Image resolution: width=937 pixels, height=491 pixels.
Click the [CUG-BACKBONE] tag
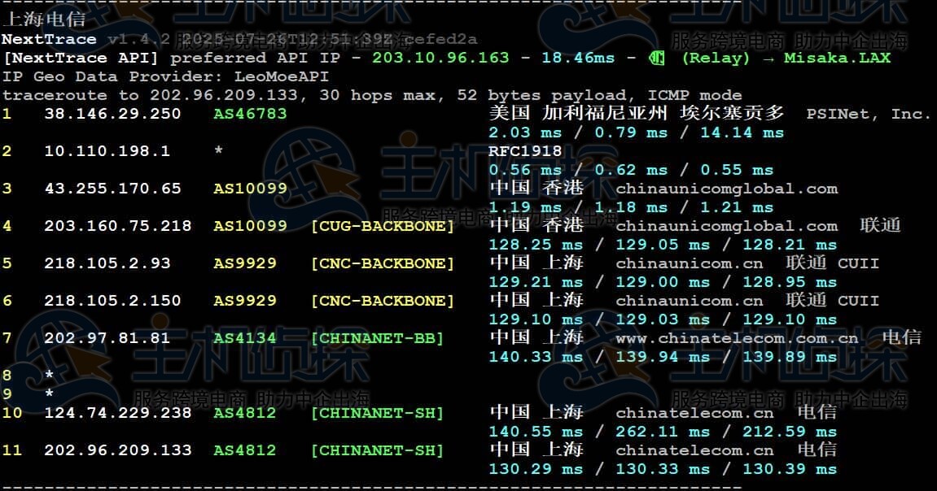383,226
